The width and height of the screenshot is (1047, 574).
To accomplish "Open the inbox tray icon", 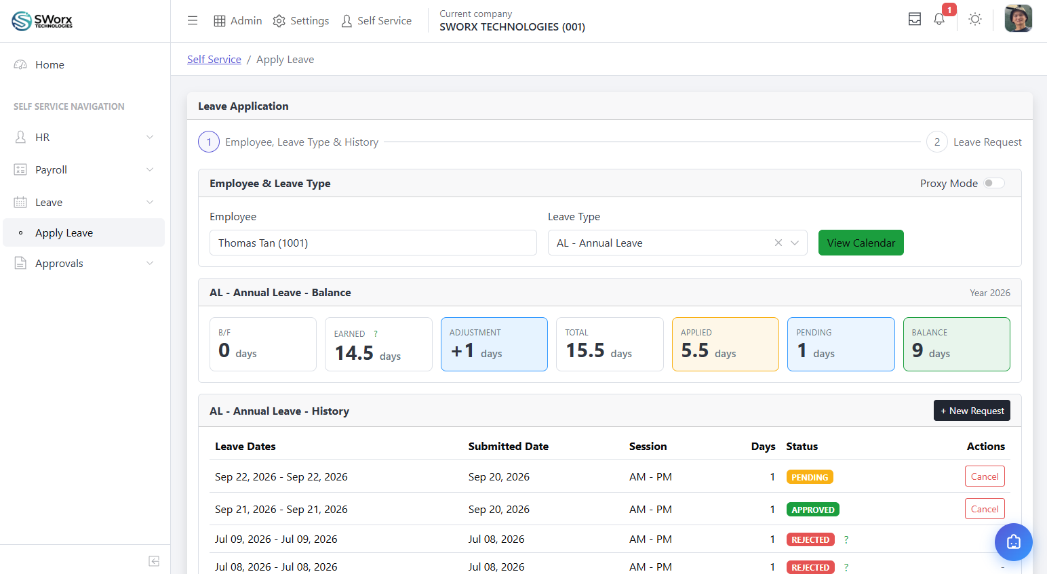I will point(915,19).
